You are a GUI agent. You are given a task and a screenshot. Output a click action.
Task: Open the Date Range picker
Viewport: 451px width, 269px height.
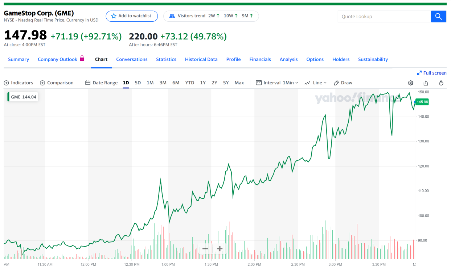101,83
